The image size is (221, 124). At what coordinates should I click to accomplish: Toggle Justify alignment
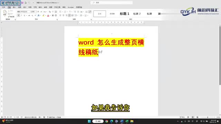coord(69,15)
